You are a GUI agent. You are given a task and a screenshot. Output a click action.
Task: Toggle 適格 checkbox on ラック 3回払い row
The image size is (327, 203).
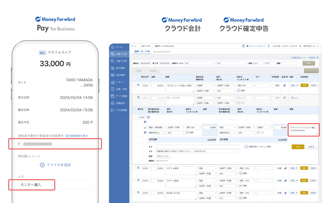click(238, 91)
